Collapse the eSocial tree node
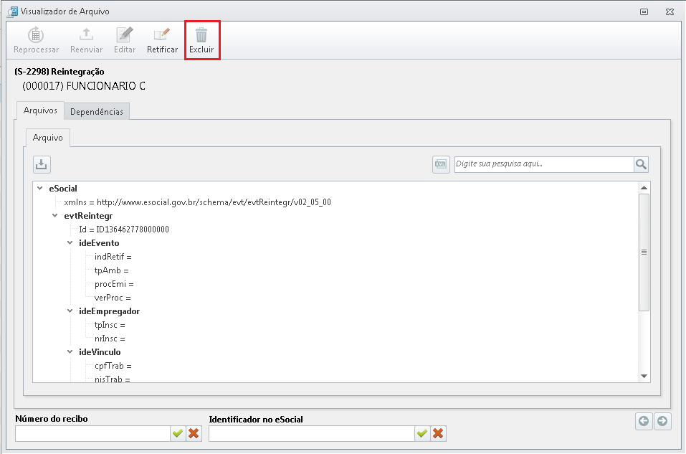686x454 pixels. [40, 188]
